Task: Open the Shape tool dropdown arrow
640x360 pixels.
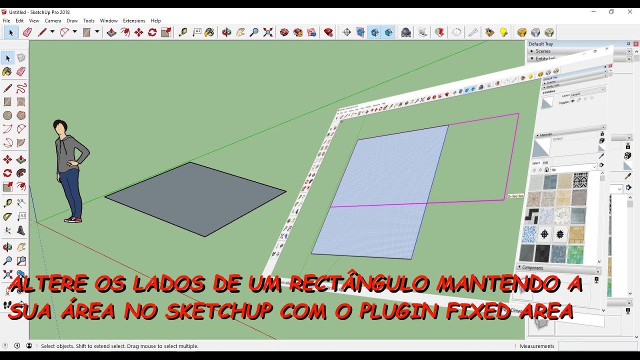Action: [97, 32]
